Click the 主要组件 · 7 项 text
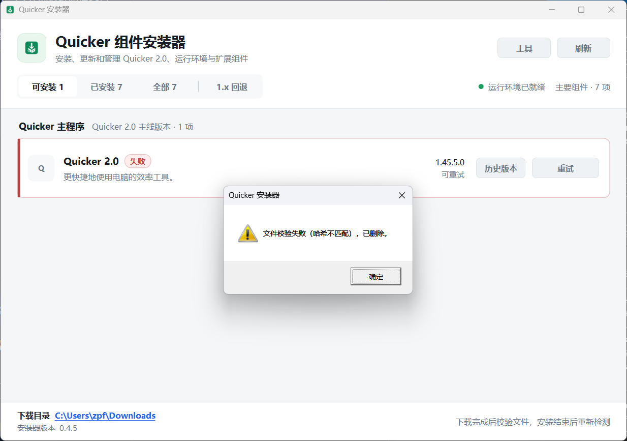The image size is (627, 441). tap(583, 87)
